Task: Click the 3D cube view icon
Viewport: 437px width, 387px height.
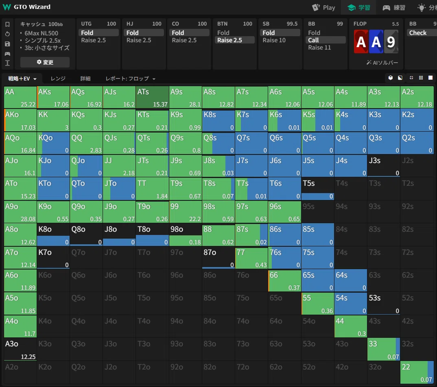Action: [x=391, y=78]
